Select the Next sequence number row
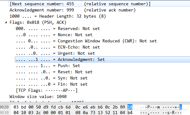The width and height of the screenshot is (190, 115). click(99, 4)
